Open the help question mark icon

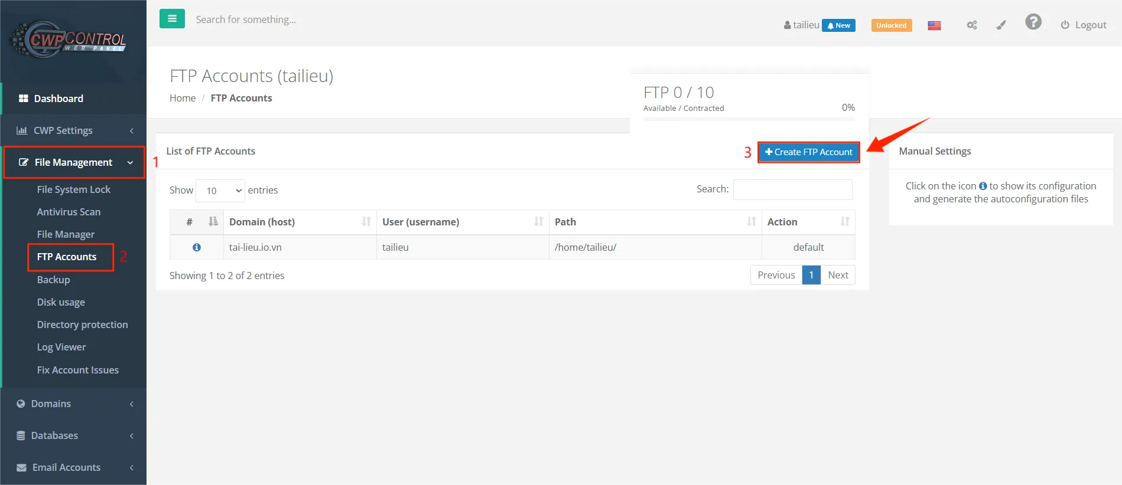[x=1033, y=22]
